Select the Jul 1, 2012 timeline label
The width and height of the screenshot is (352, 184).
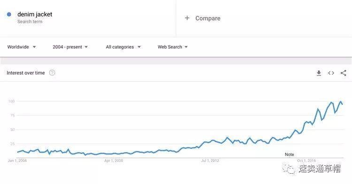[210, 161]
